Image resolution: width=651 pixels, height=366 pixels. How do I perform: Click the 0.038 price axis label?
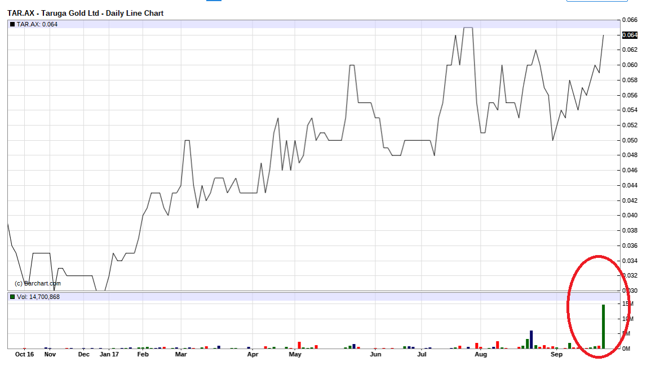point(630,231)
